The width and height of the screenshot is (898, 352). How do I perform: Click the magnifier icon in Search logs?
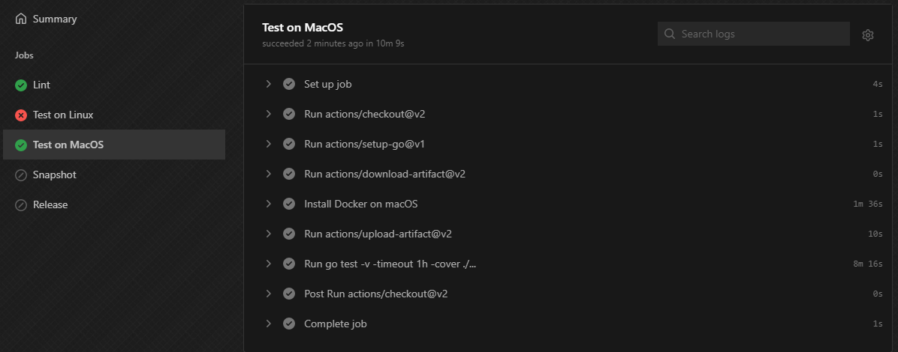(x=670, y=34)
